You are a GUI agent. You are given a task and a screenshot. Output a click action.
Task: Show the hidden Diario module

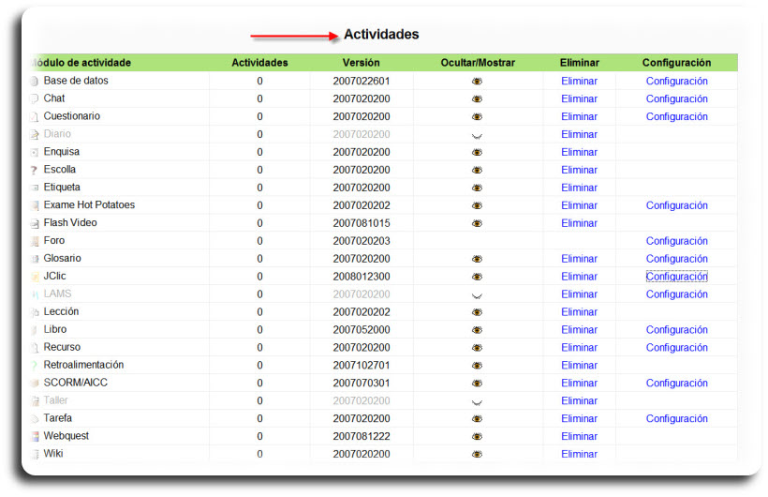coord(477,135)
